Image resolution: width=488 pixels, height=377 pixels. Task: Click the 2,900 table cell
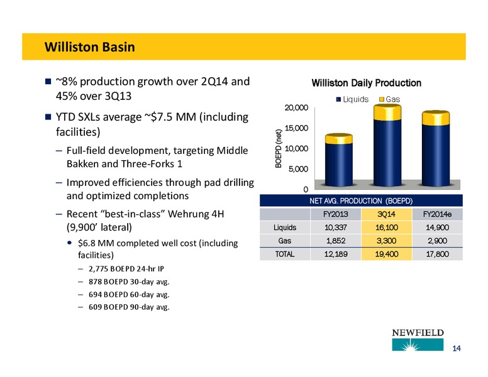tap(437, 241)
